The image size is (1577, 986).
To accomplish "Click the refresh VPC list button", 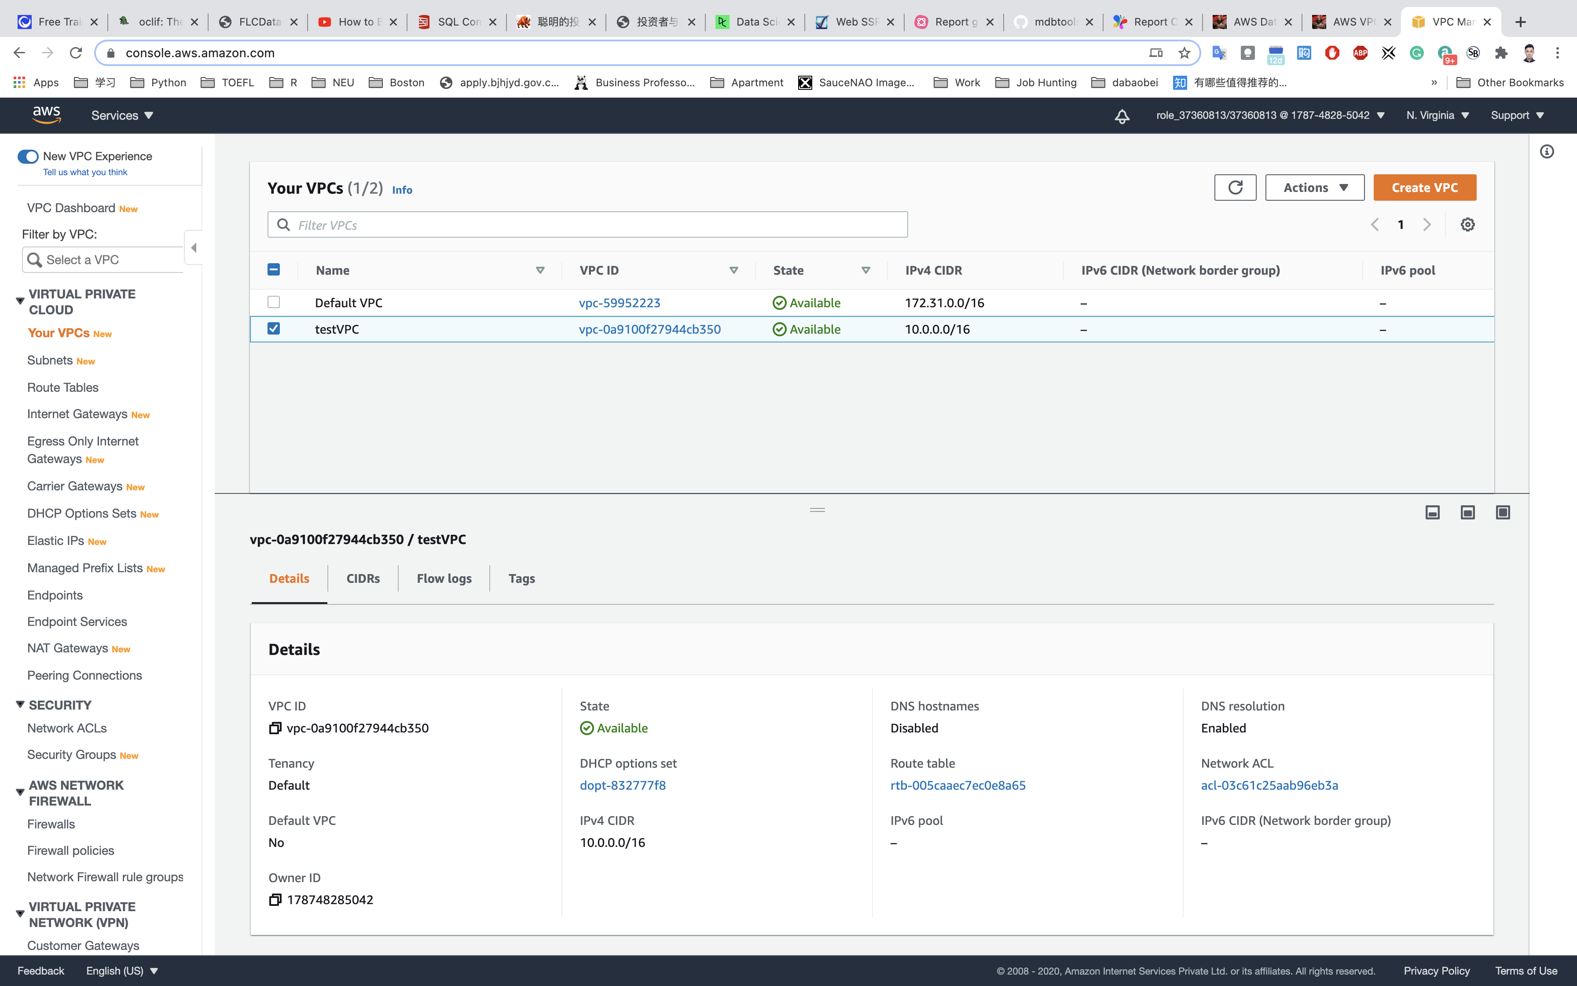I will coord(1234,188).
